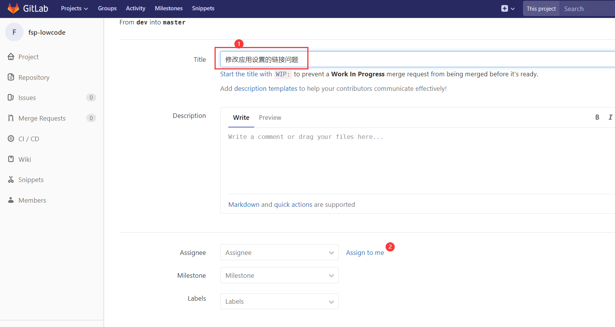The width and height of the screenshot is (615, 327).
Task: Click the Assign to me link
Action: [365, 253]
